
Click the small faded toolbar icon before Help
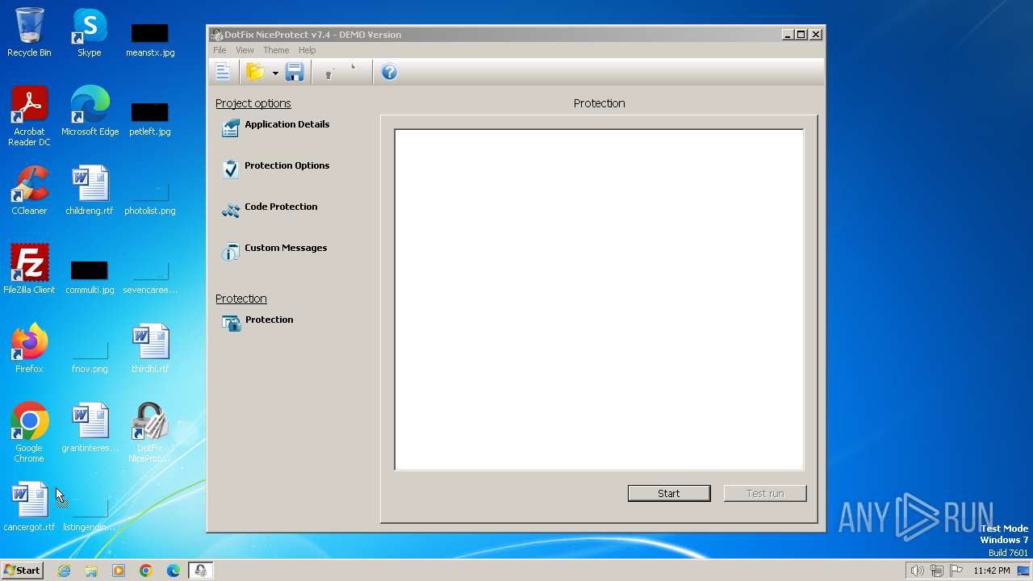(x=353, y=68)
